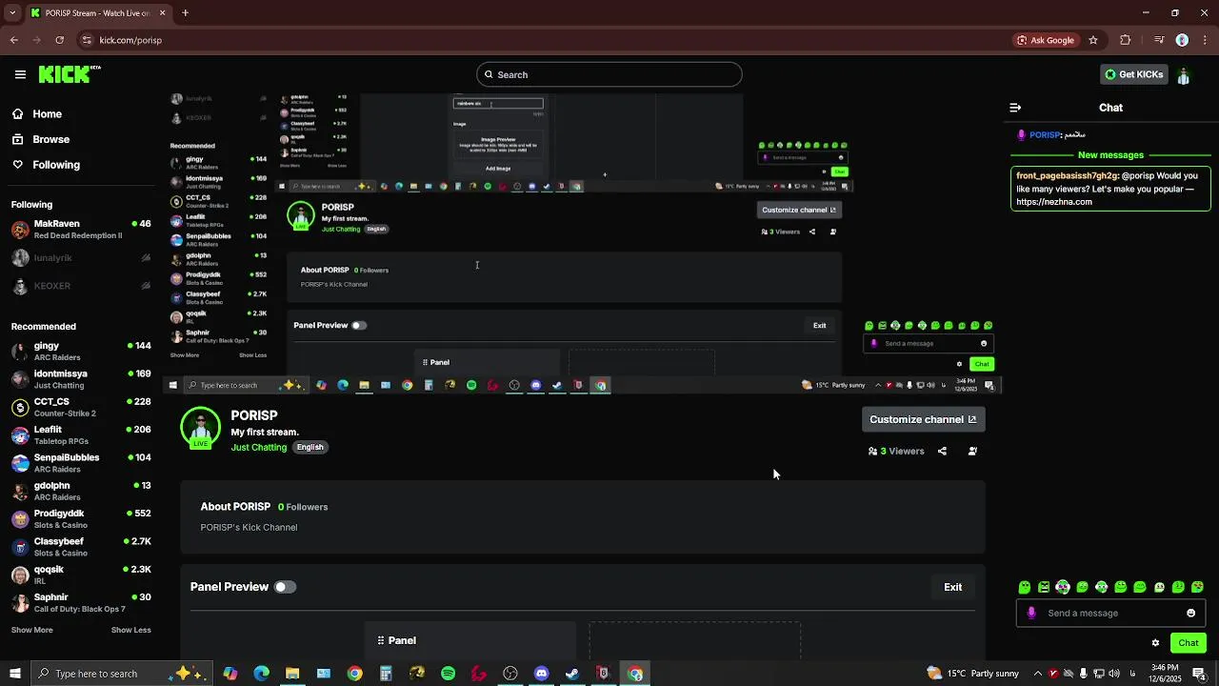Focus the Send a message chat input
Viewport: 1219px width, 686px height.
tap(1109, 613)
